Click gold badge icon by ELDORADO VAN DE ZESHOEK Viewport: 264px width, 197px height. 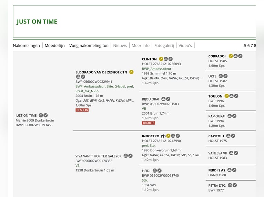coord(131,72)
